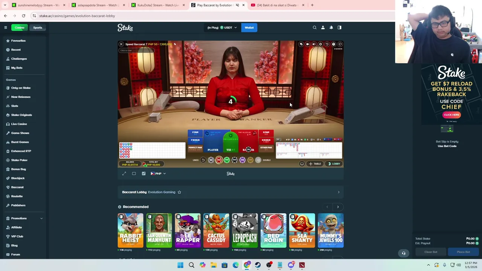Click the Stake CLICK HERE promo button

coord(451,115)
